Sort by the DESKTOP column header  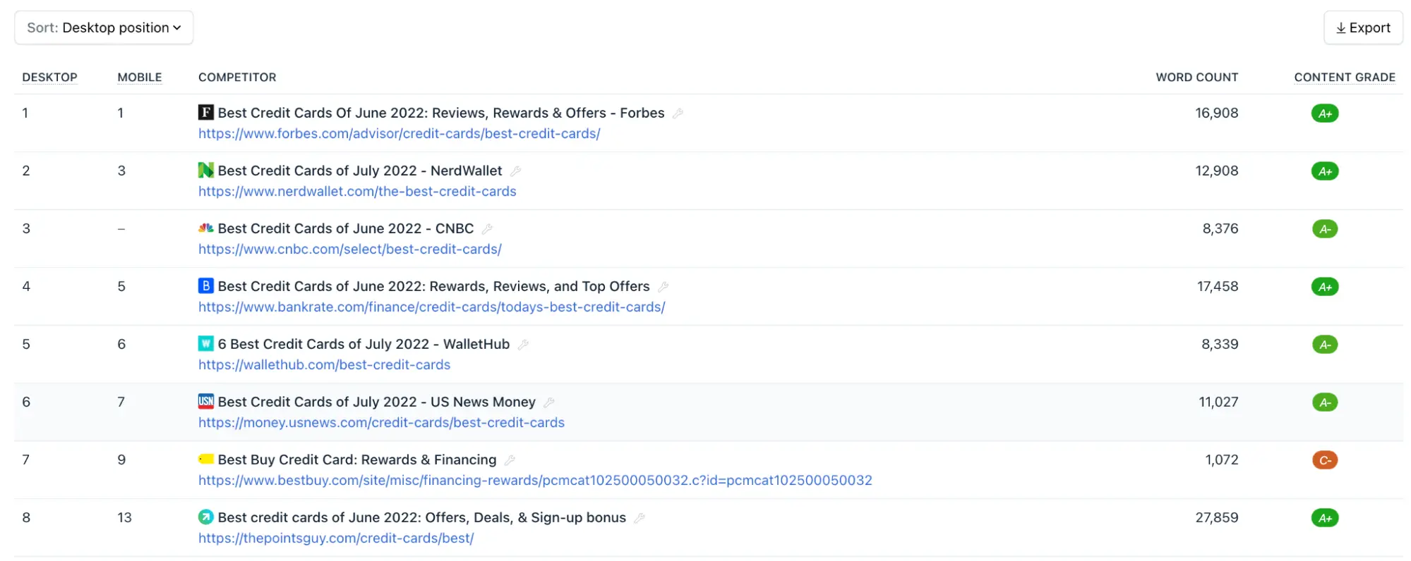(49, 78)
